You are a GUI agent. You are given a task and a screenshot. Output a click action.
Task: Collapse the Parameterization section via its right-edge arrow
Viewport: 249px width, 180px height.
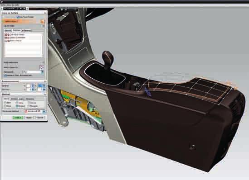(45, 81)
